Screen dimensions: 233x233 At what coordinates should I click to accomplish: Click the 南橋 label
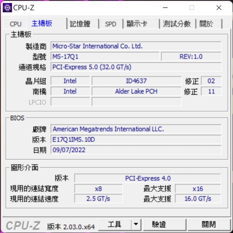point(39,92)
